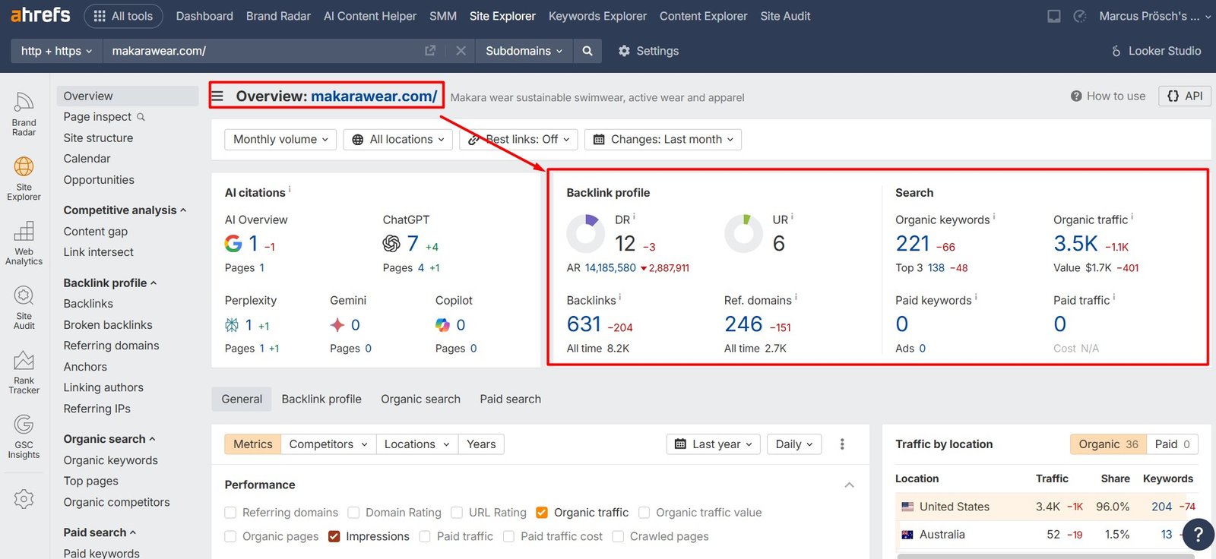Click the URL Rating donut chart

click(743, 233)
